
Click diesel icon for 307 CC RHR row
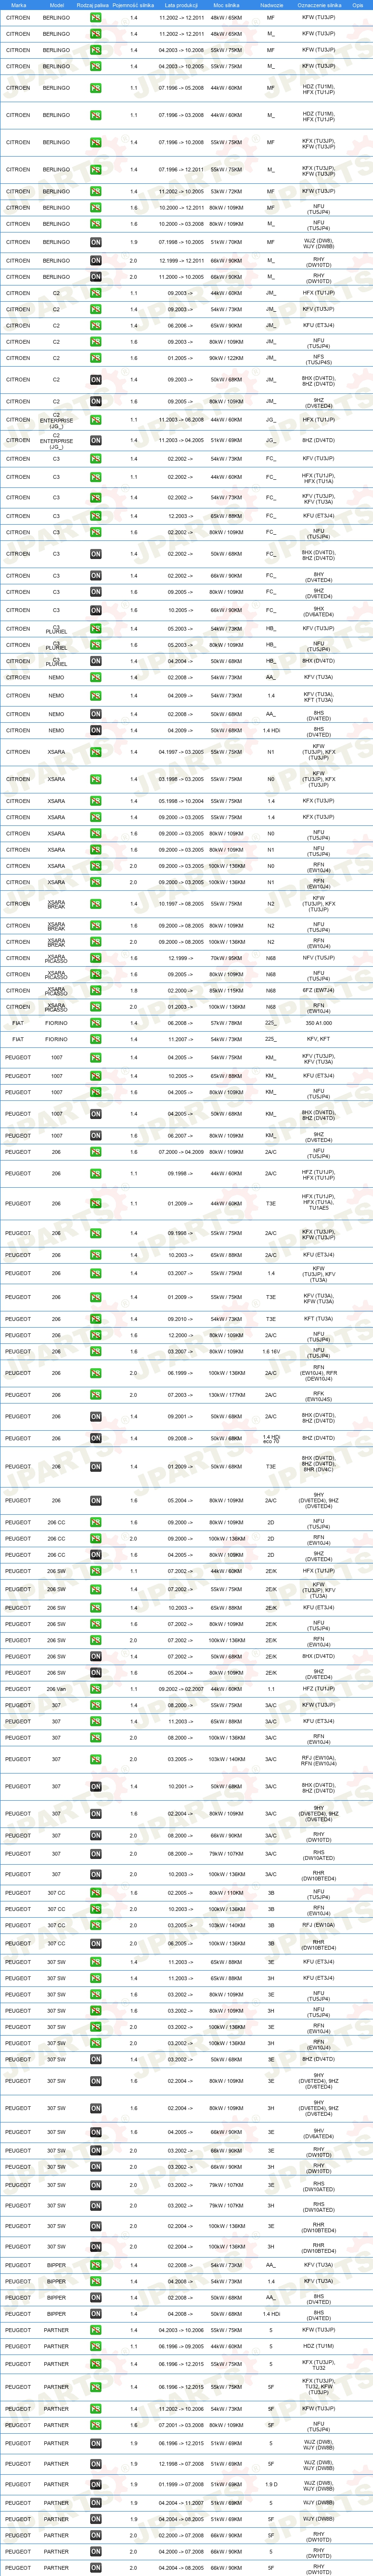click(x=96, y=1944)
